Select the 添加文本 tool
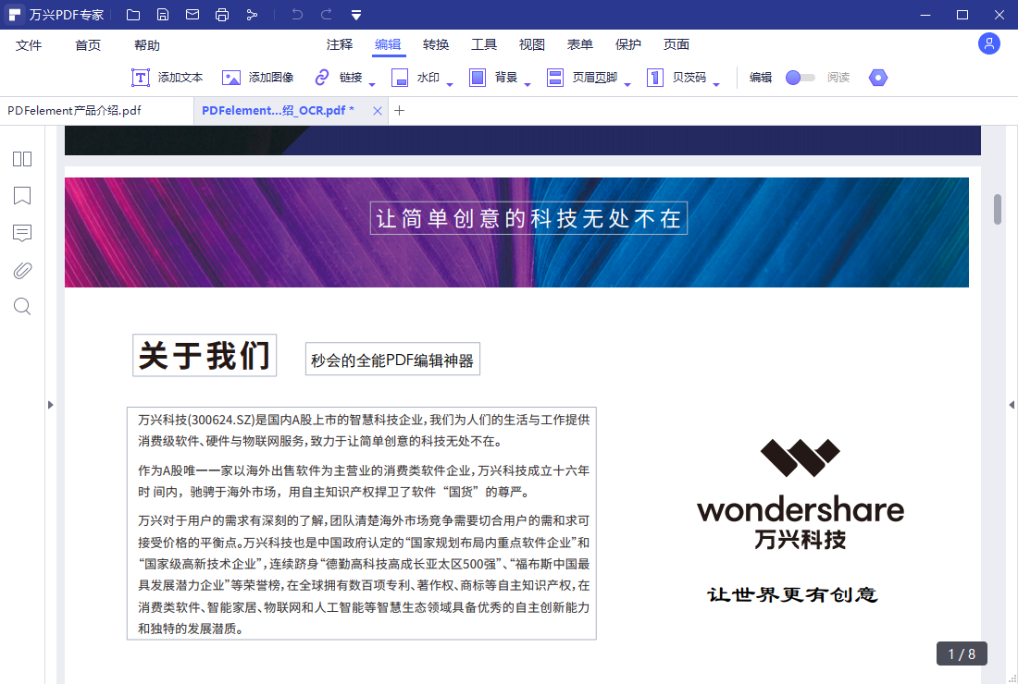1018x684 pixels. click(167, 78)
